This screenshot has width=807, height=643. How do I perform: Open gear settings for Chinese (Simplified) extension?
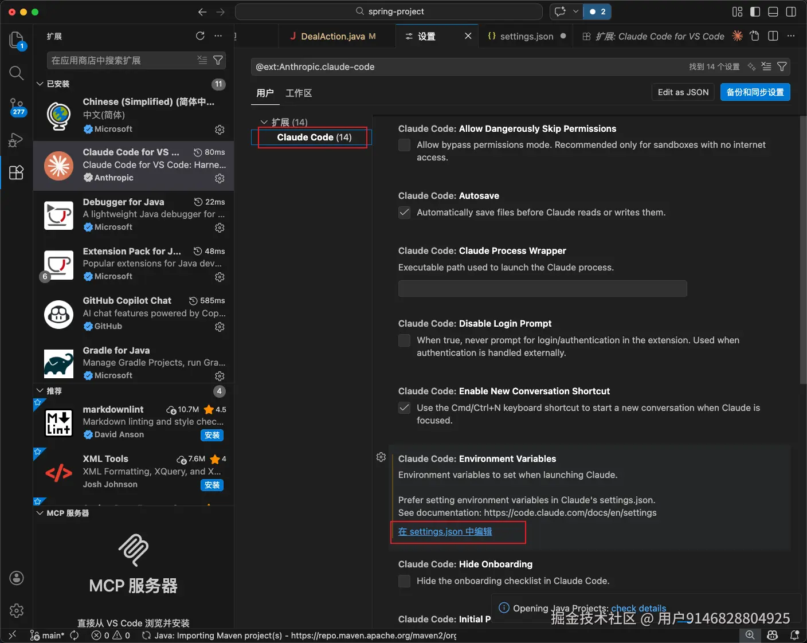220,130
